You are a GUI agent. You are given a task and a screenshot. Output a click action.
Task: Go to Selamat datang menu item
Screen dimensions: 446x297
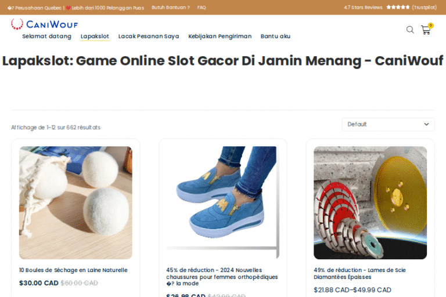click(46, 36)
